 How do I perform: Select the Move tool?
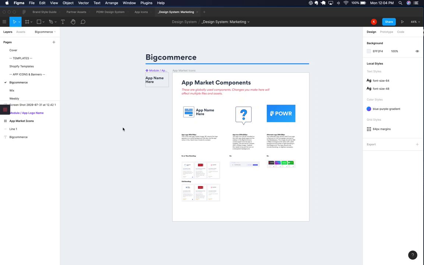pos(14,22)
